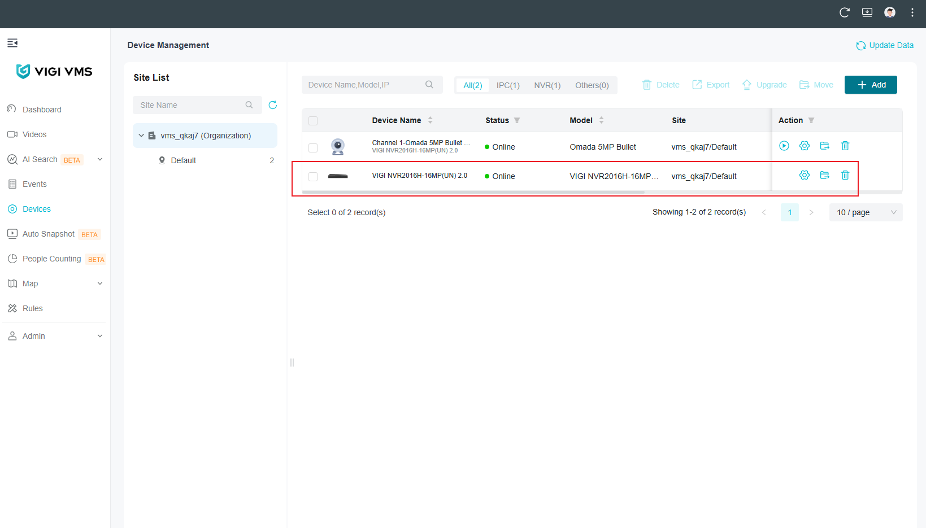The width and height of the screenshot is (926, 528).
Task: Click the next page arrow
Action: pos(811,212)
